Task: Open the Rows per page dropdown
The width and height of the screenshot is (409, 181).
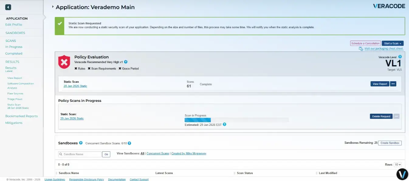Action: [x=397, y=165]
